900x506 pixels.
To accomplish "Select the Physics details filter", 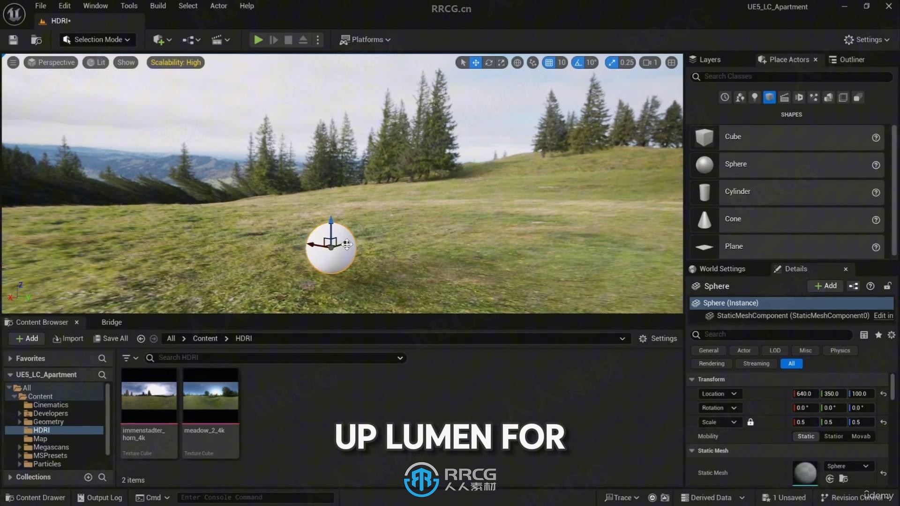I will [x=840, y=350].
